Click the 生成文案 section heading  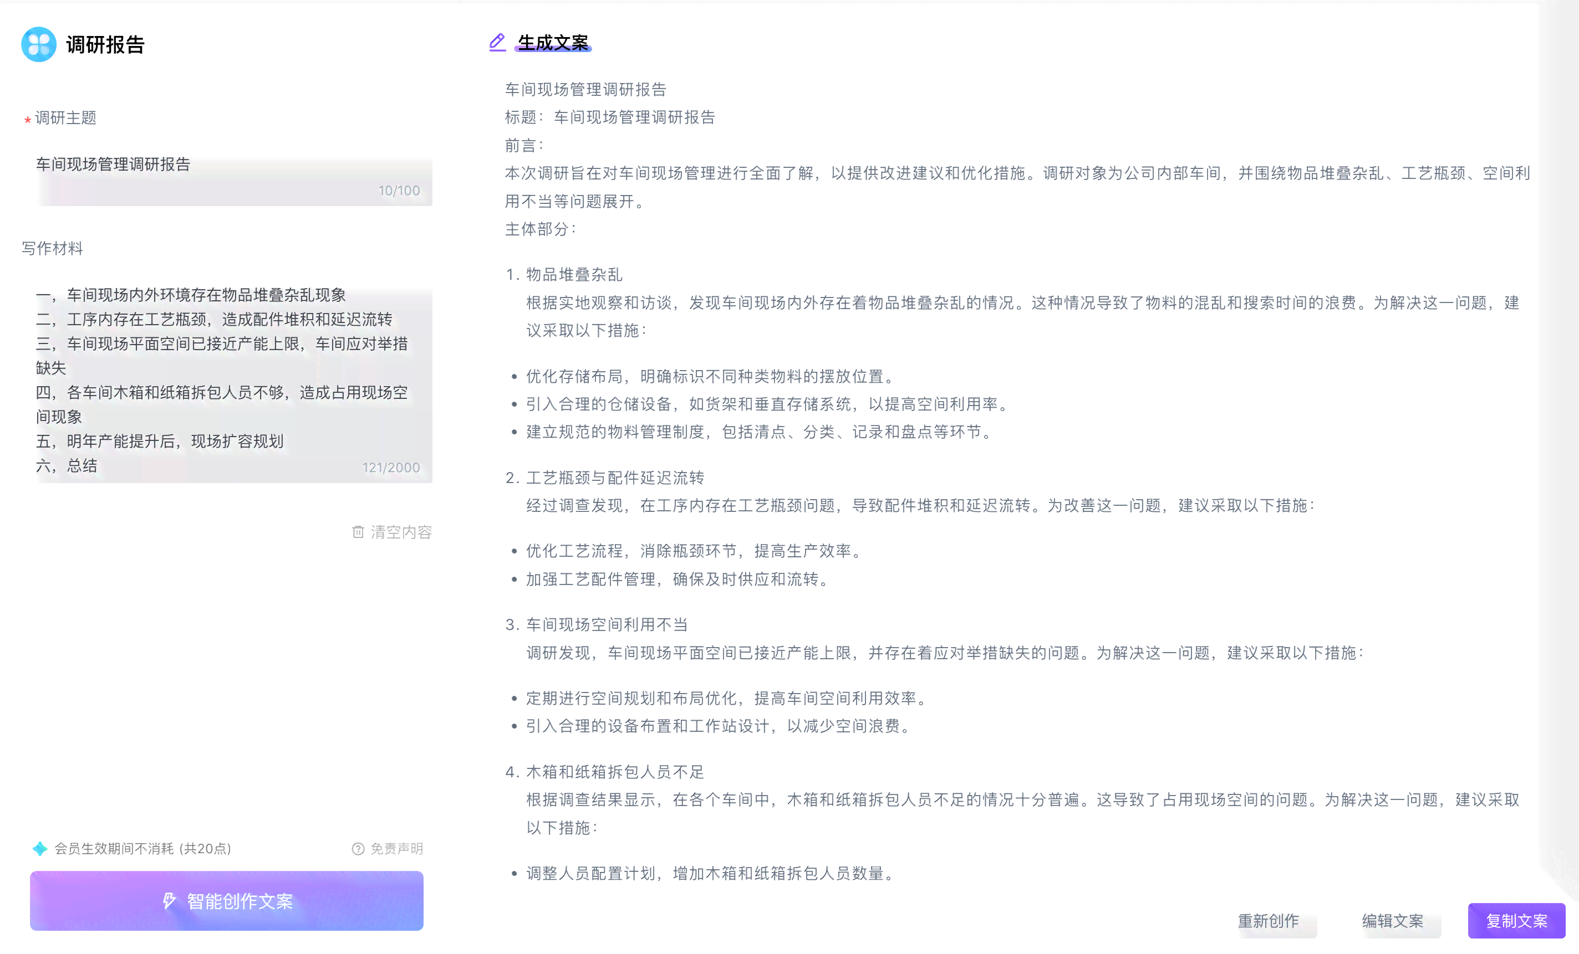(x=553, y=43)
